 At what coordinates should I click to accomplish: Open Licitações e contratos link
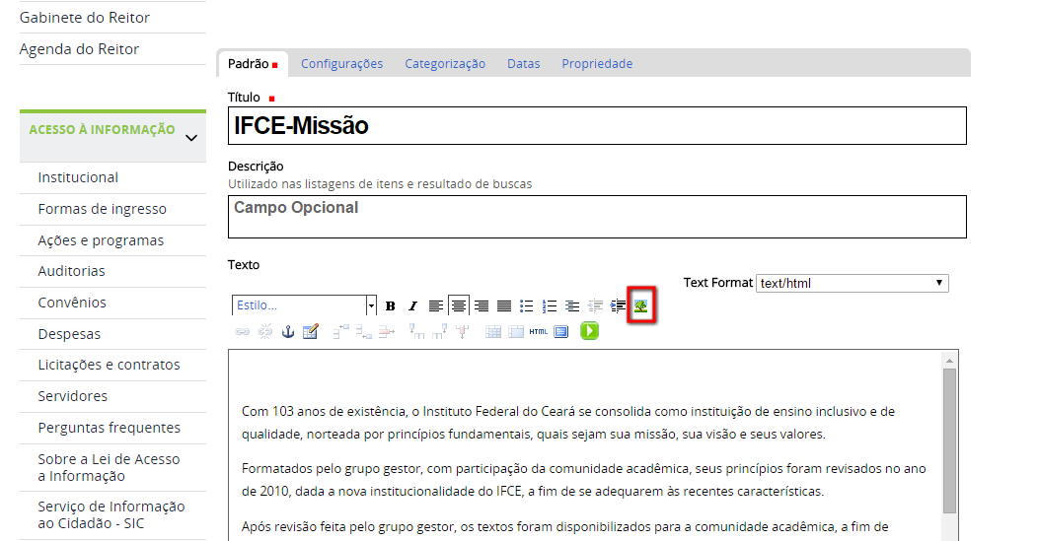(x=110, y=365)
